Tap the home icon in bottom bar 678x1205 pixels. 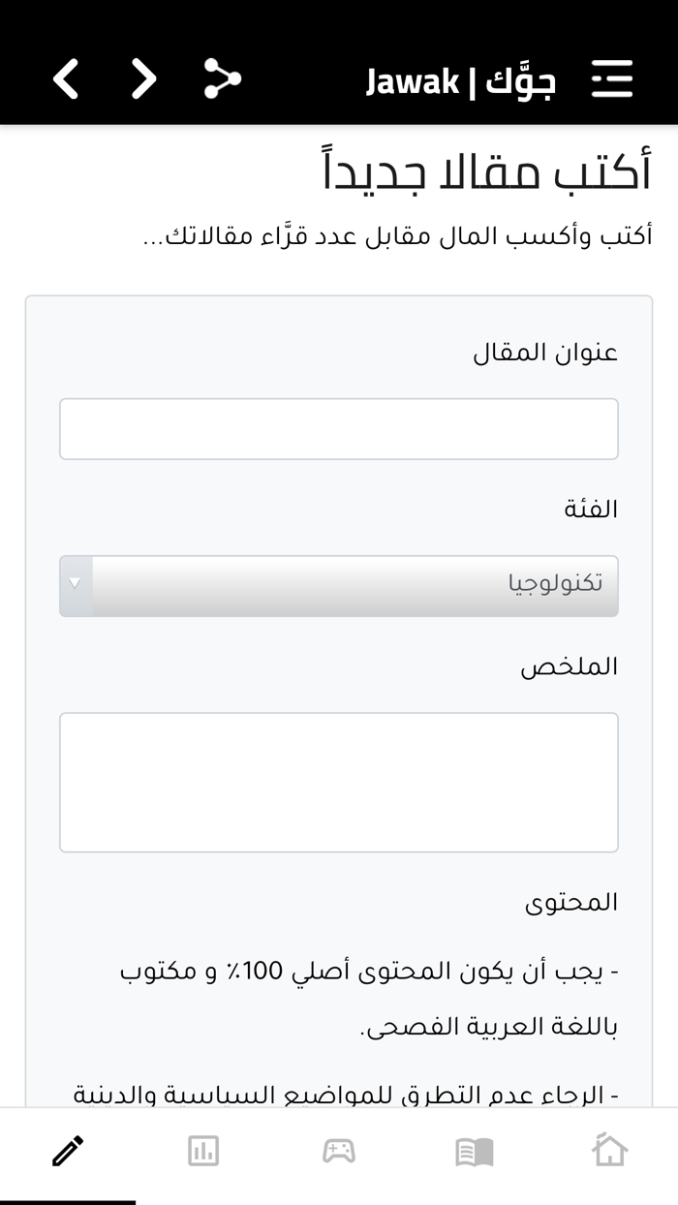pos(609,1151)
